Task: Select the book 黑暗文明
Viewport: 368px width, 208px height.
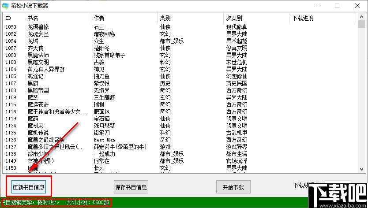Action: pyautogui.click(x=38, y=62)
